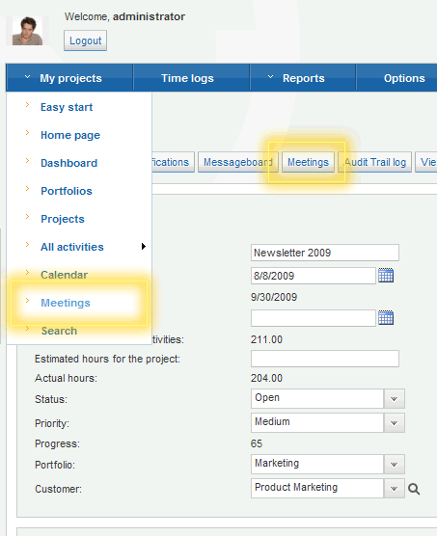
Task: Click the empty date field below 9/30/2009
Action: 314,318
